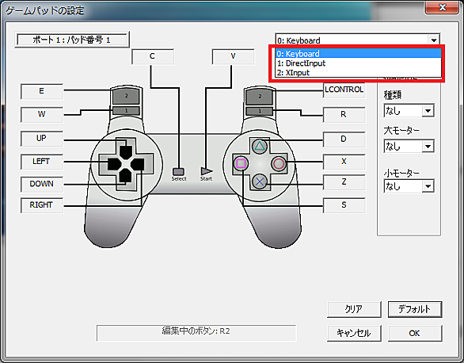Collapse the input device dropdown arrow
464x363 pixels.
pos(434,40)
